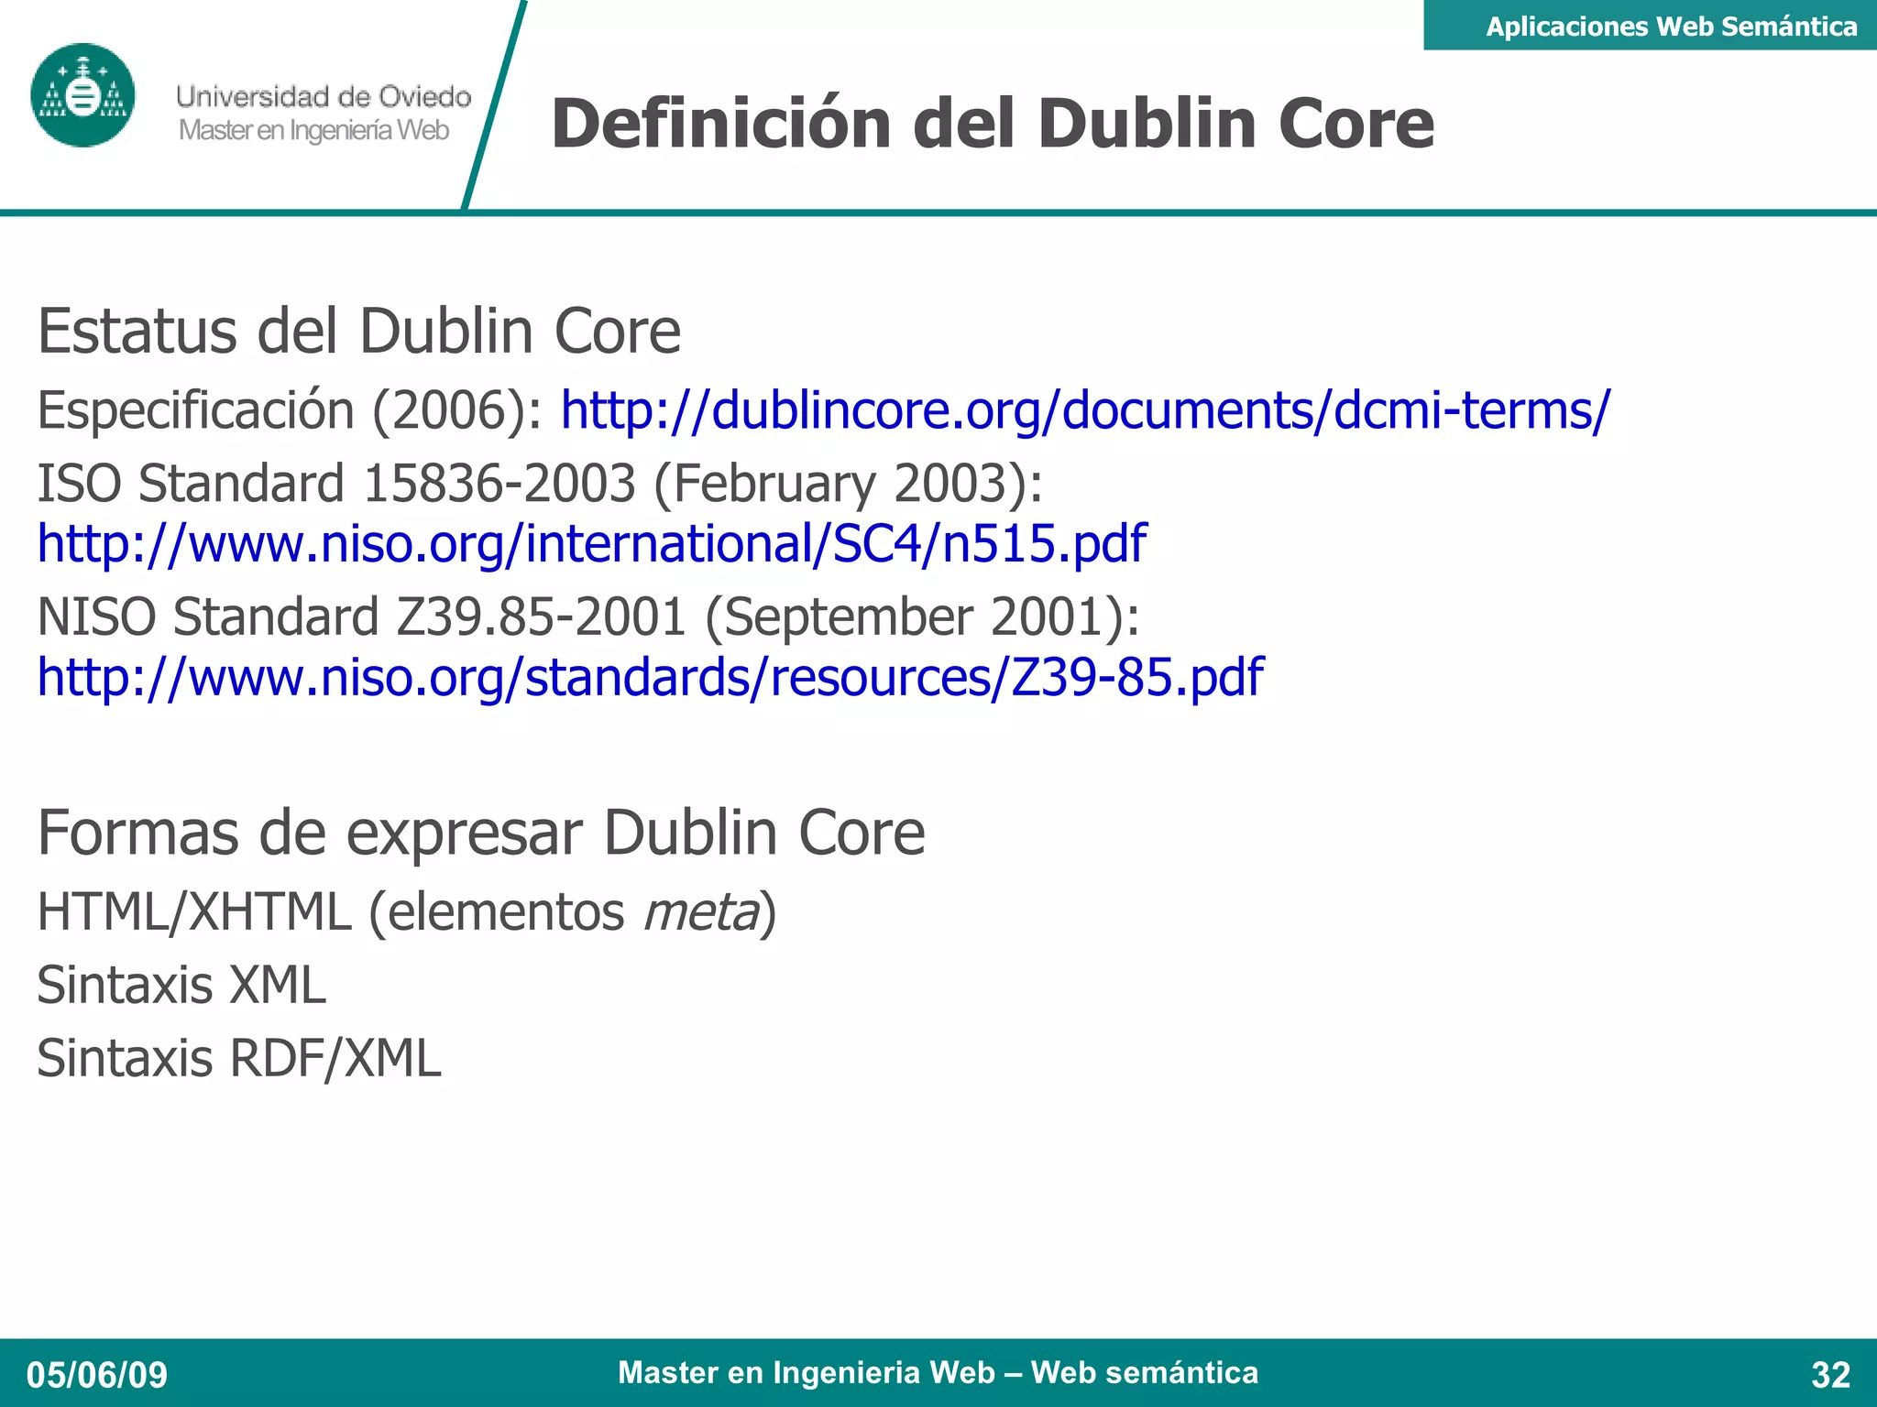The image size is (1877, 1407).
Task: Click the 'Universidad de Oviedo' text
Action: point(323,96)
